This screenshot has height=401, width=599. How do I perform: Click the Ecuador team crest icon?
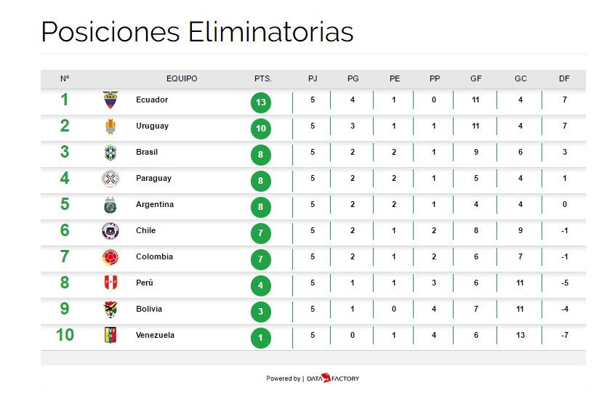110,100
